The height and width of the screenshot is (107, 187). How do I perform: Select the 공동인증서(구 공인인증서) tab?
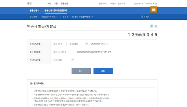point(56,10)
